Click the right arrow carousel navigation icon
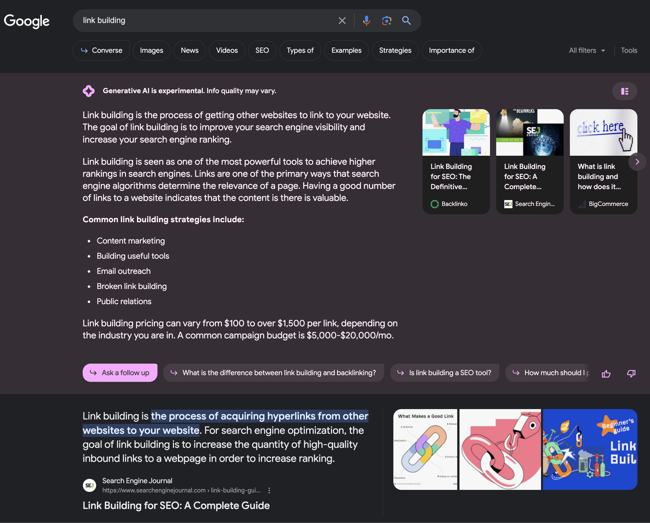Screen dimensions: 650x523 637,162
